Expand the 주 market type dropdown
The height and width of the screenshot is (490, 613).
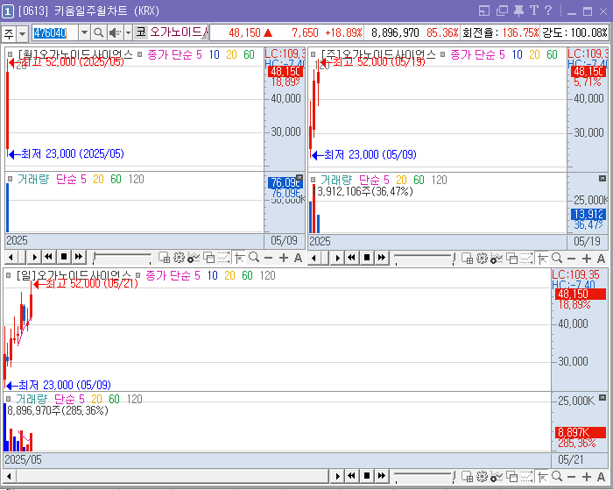point(22,33)
